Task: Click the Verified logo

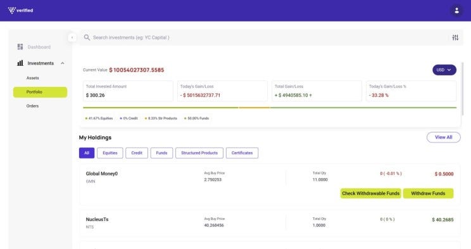Action: pos(20,11)
